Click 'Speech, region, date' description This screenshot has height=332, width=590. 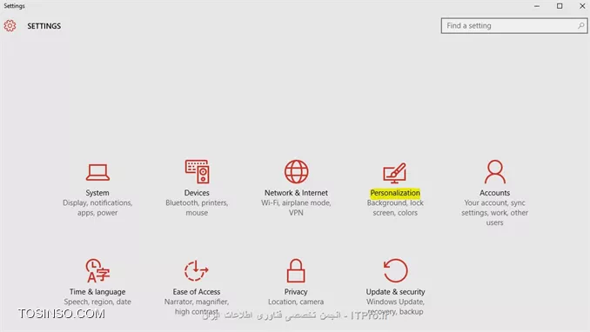point(97,302)
